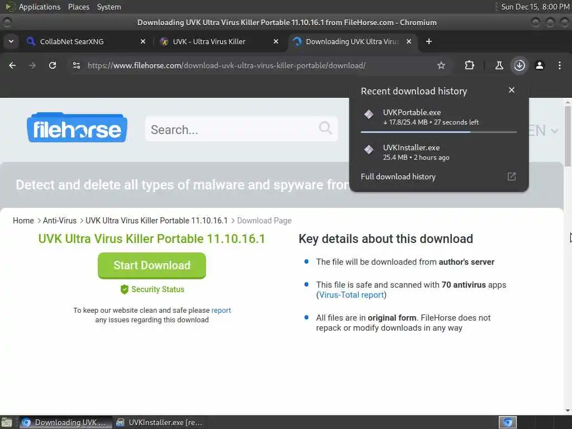Open the Security Status link
The image size is (572, 429).
(158, 289)
